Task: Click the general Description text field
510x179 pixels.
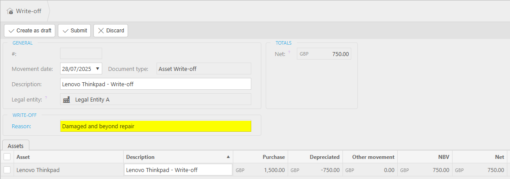Action: [x=156, y=84]
